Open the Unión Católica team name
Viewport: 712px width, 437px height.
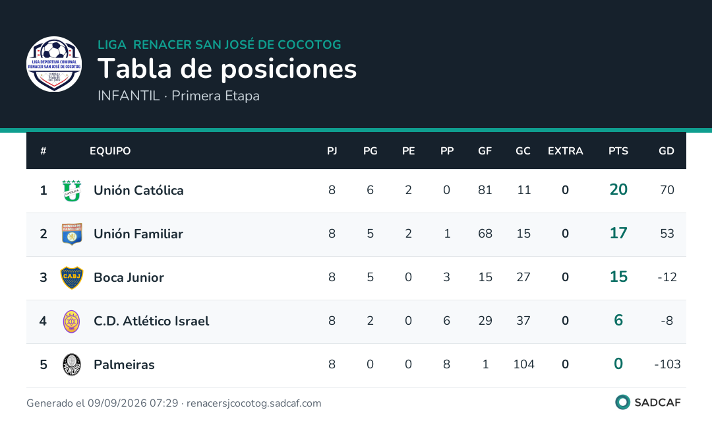[138, 190]
